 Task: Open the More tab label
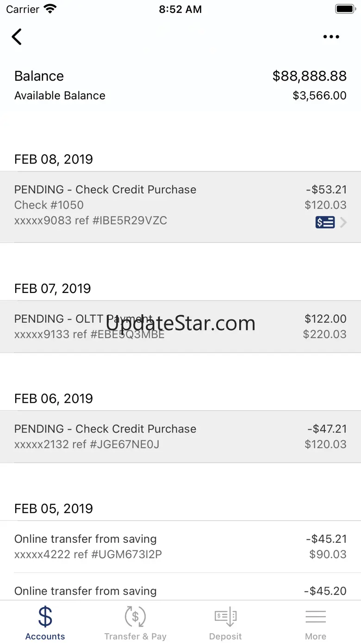[x=316, y=637]
